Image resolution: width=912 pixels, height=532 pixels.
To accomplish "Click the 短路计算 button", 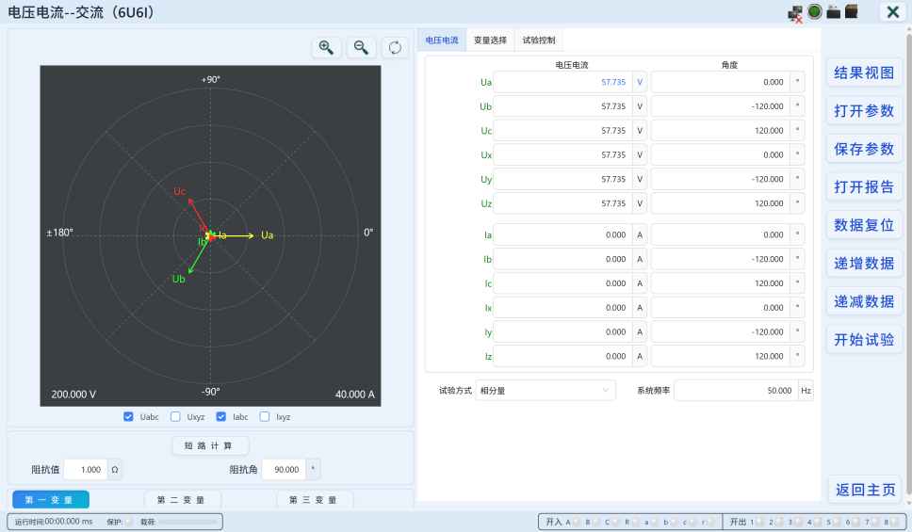I will pyautogui.click(x=210, y=446).
